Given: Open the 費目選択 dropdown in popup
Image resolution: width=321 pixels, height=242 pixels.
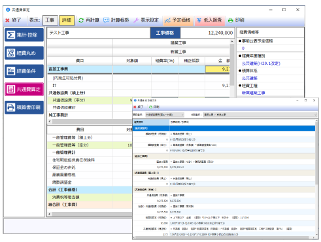Looking at the screenshot, I should tap(165, 114).
